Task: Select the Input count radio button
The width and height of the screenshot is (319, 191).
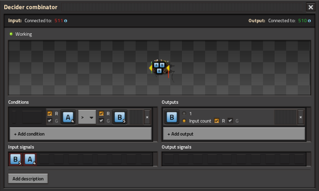Action: 184,121
